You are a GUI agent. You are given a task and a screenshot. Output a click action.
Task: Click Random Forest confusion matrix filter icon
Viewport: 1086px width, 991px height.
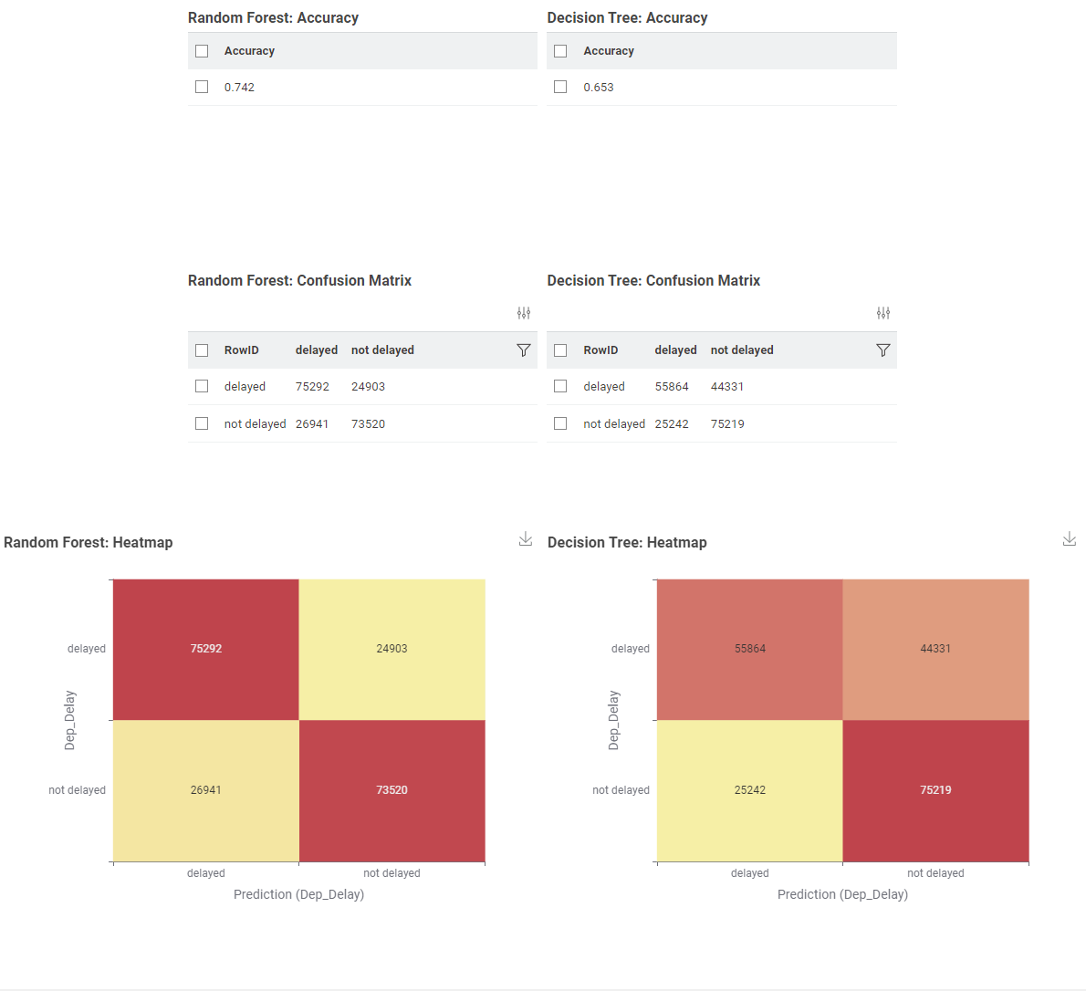click(524, 350)
